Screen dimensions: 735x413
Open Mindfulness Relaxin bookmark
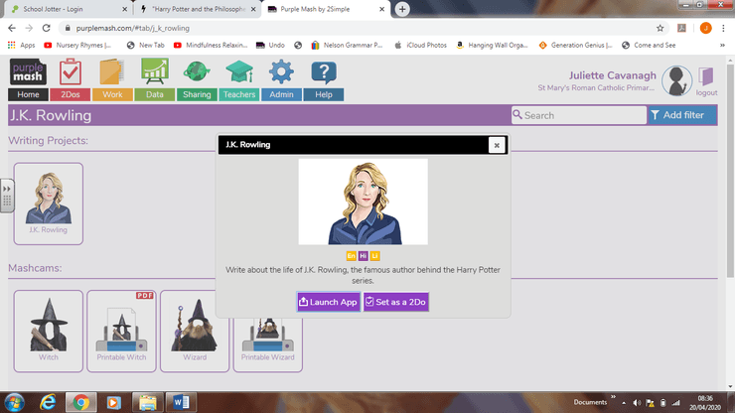[x=211, y=45]
